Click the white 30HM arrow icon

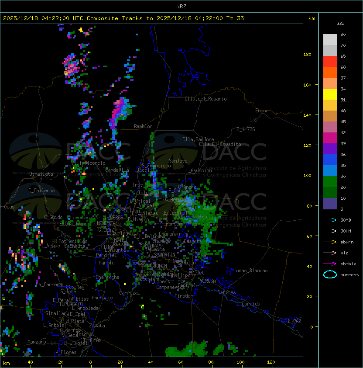[330, 231]
